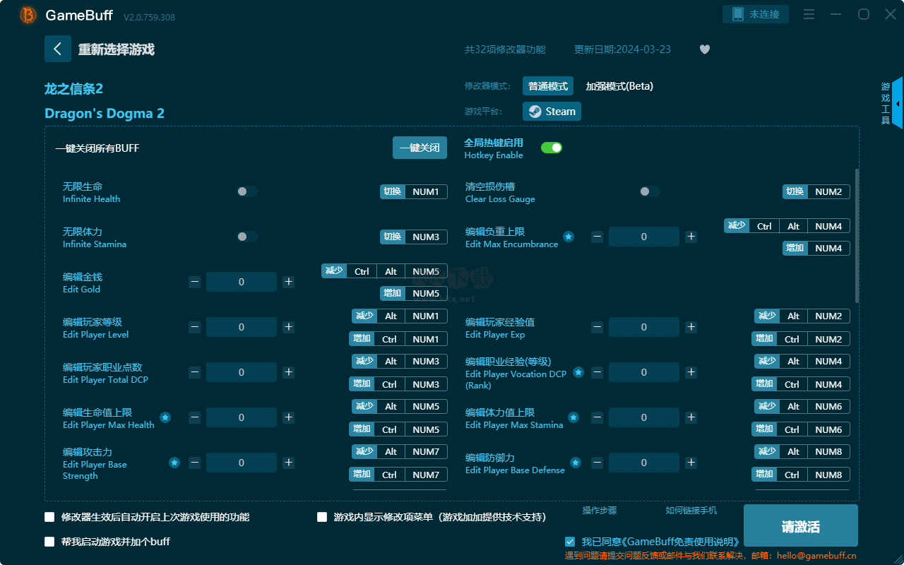Click the star icon beside Edit Max Encumbrance

569,237
